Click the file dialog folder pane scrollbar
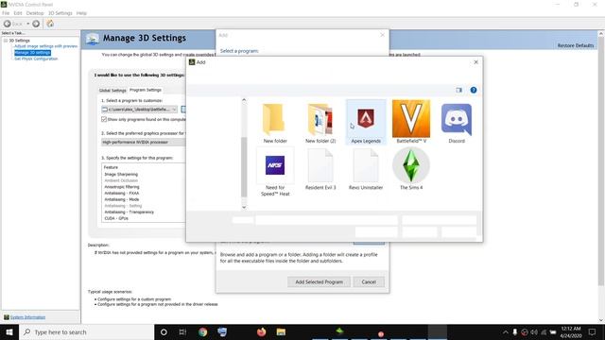Image resolution: width=605 pixels, height=340 pixels. (244, 166)
